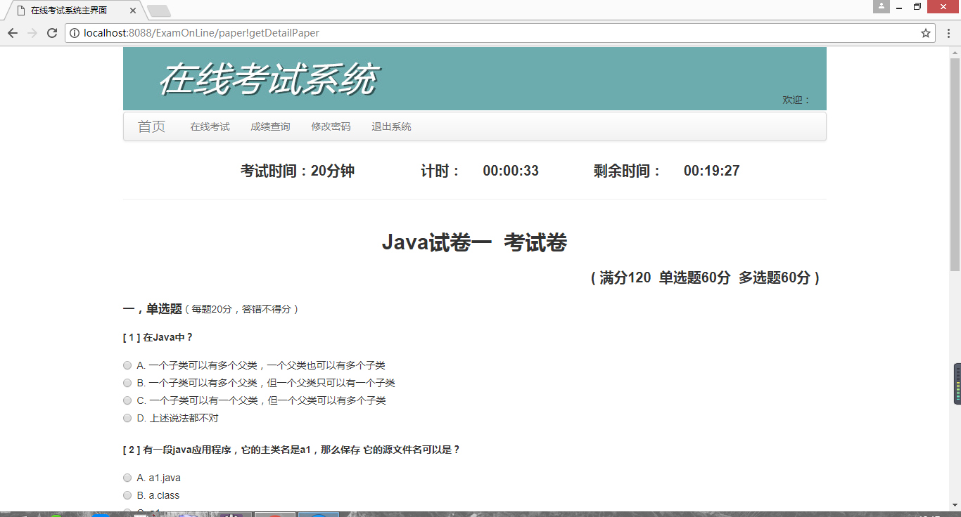961x517 pixels.
Task: Open 成绩查询 to check scores
Action: tap(270, 126)
